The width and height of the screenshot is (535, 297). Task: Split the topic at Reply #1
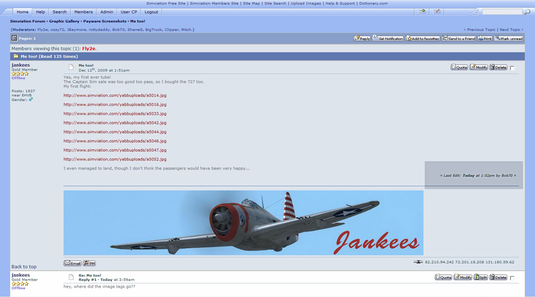pos(481,277)
